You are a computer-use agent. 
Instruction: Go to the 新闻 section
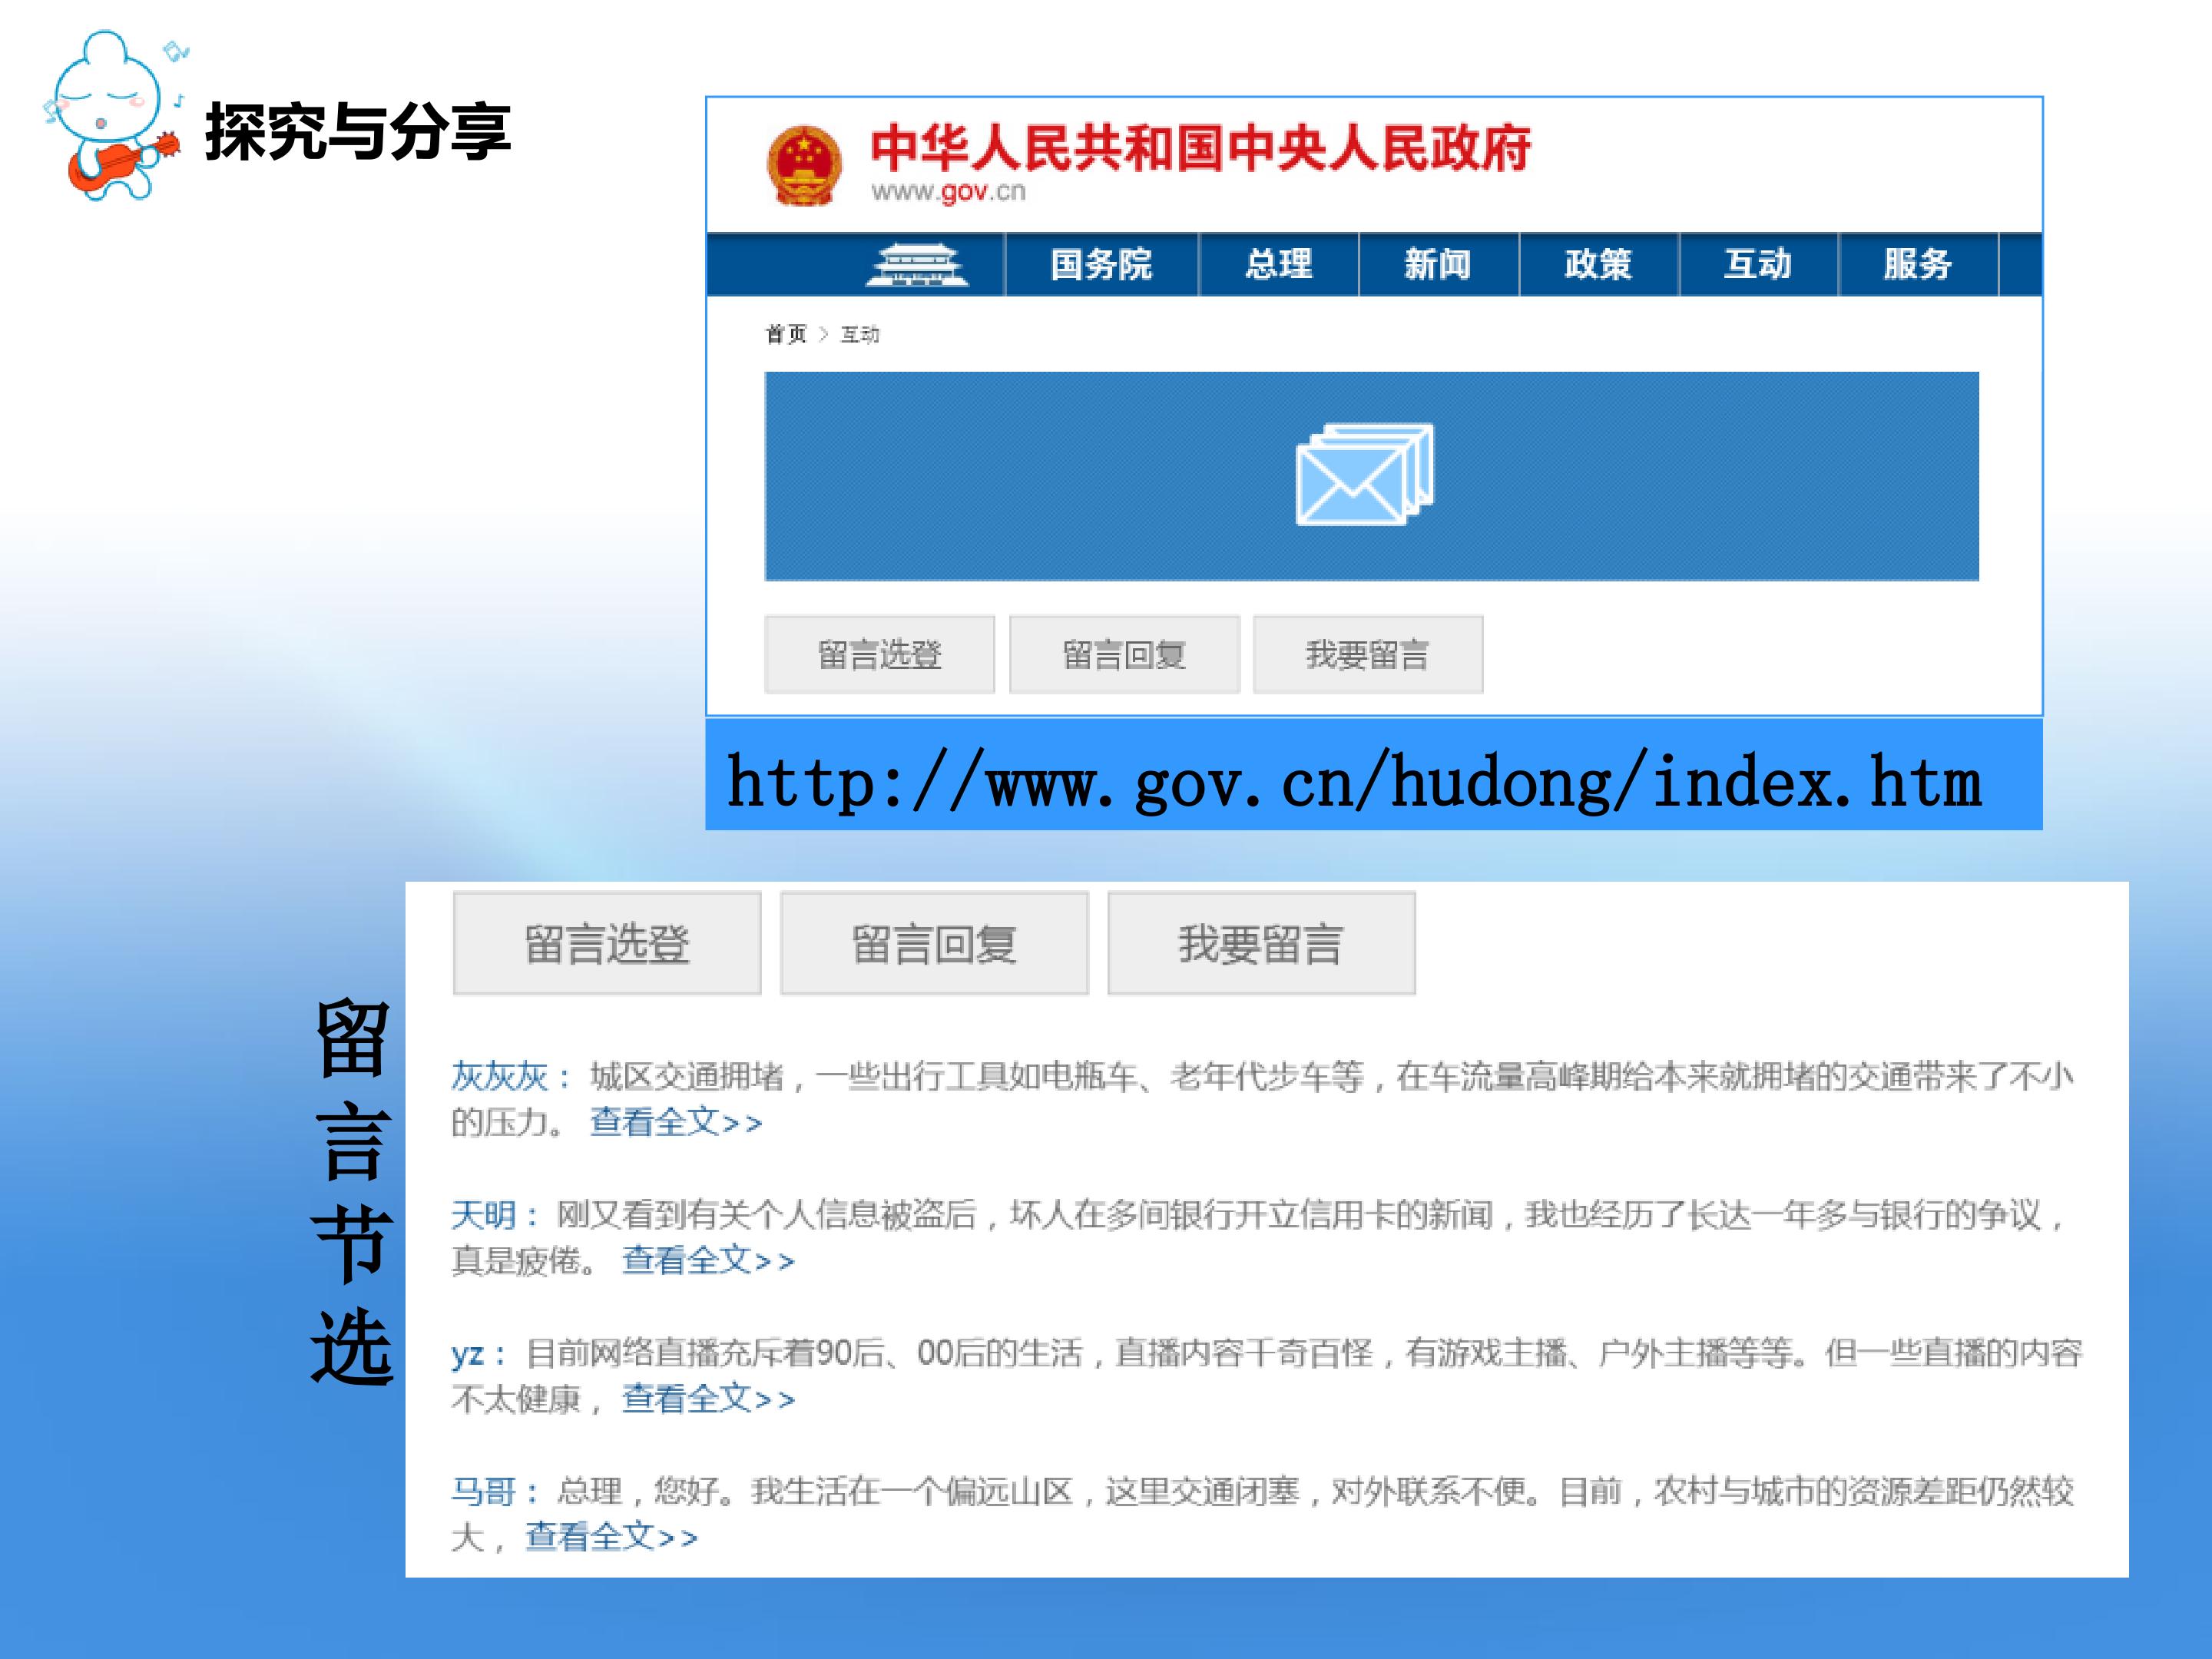(1437, 265)
